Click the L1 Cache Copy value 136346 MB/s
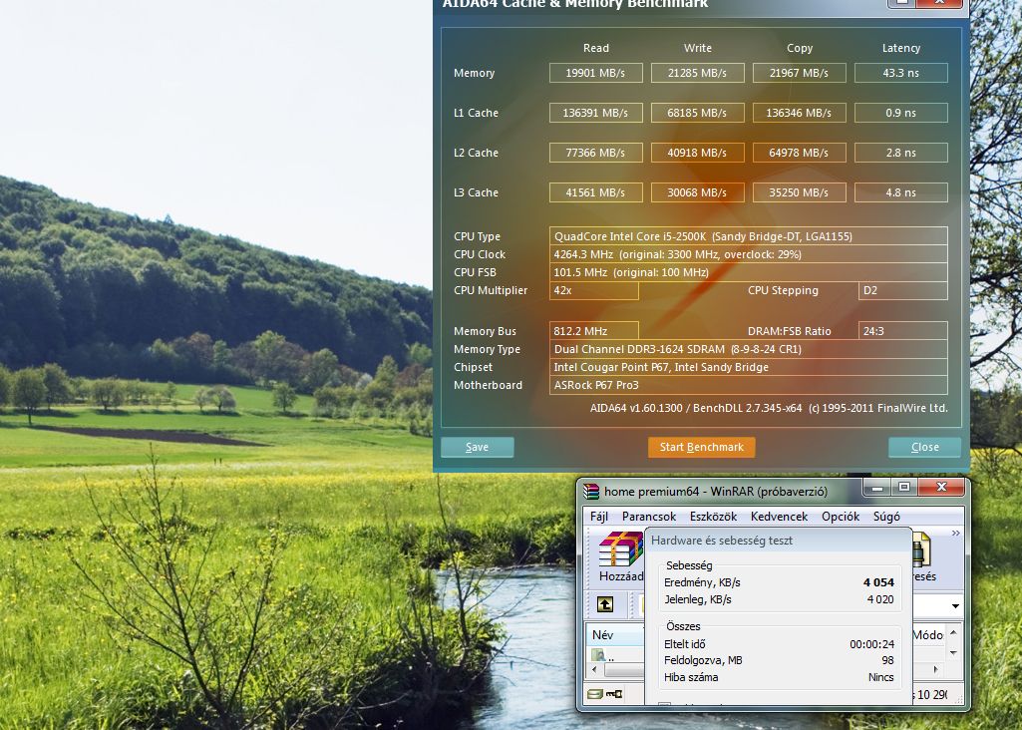 799,113
